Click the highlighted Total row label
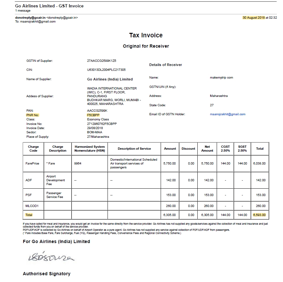Viewport: 283px width, 282px height. (x=29, y=215)
